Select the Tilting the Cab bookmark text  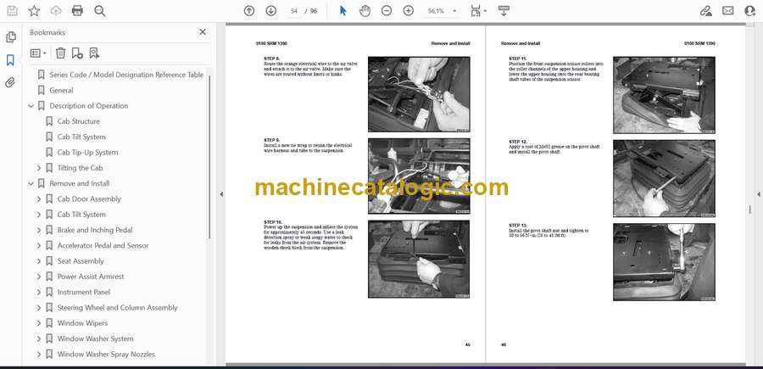[x=80, y=168]
